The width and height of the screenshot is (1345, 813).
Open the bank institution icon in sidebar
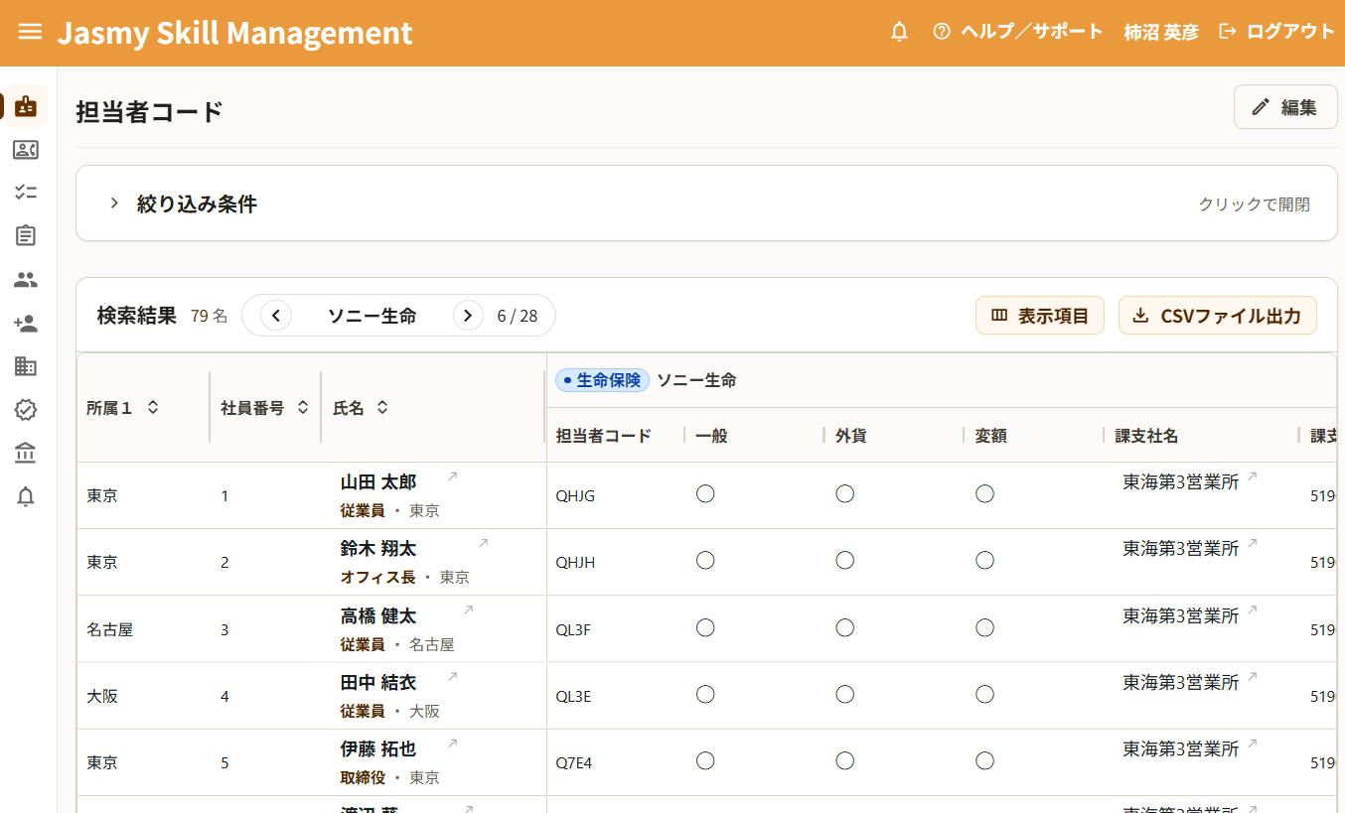point(26,454)
